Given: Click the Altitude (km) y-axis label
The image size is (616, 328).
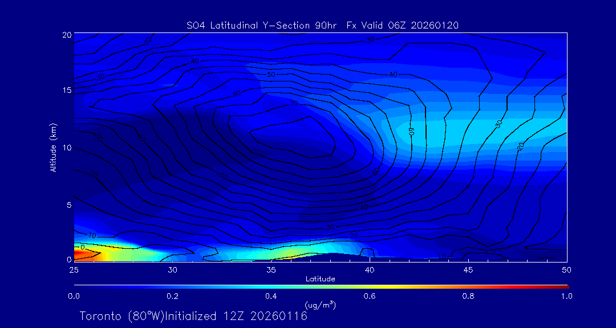Looking at the screenshot, I should click(54, 147).
